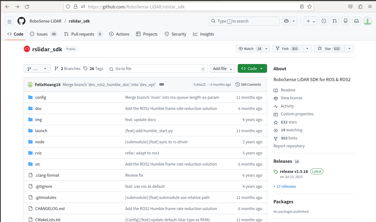
Task: Open the Issues tab
Action: pos(43,34)
